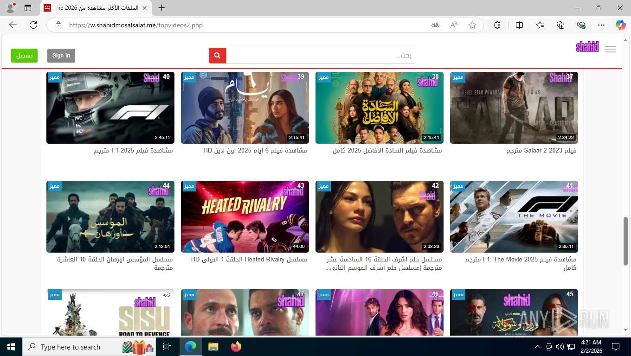The image size is (631, 356).
Task: Click title F1: The Movie 2025 مترجم كامل
Action: coord(521,263)
